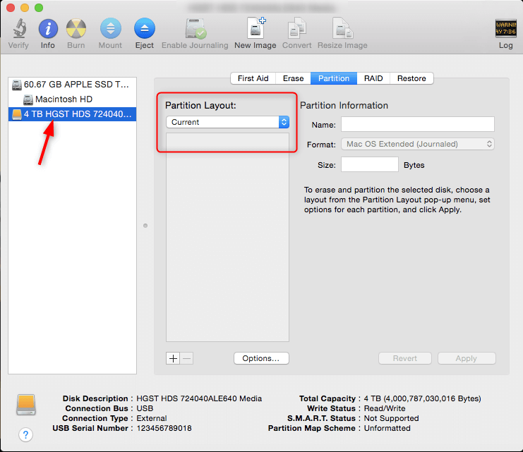The height and width of the screenshot is (452, 523).
Task: Click the New Image toolbar icon
Action: (x=255, y=30)
